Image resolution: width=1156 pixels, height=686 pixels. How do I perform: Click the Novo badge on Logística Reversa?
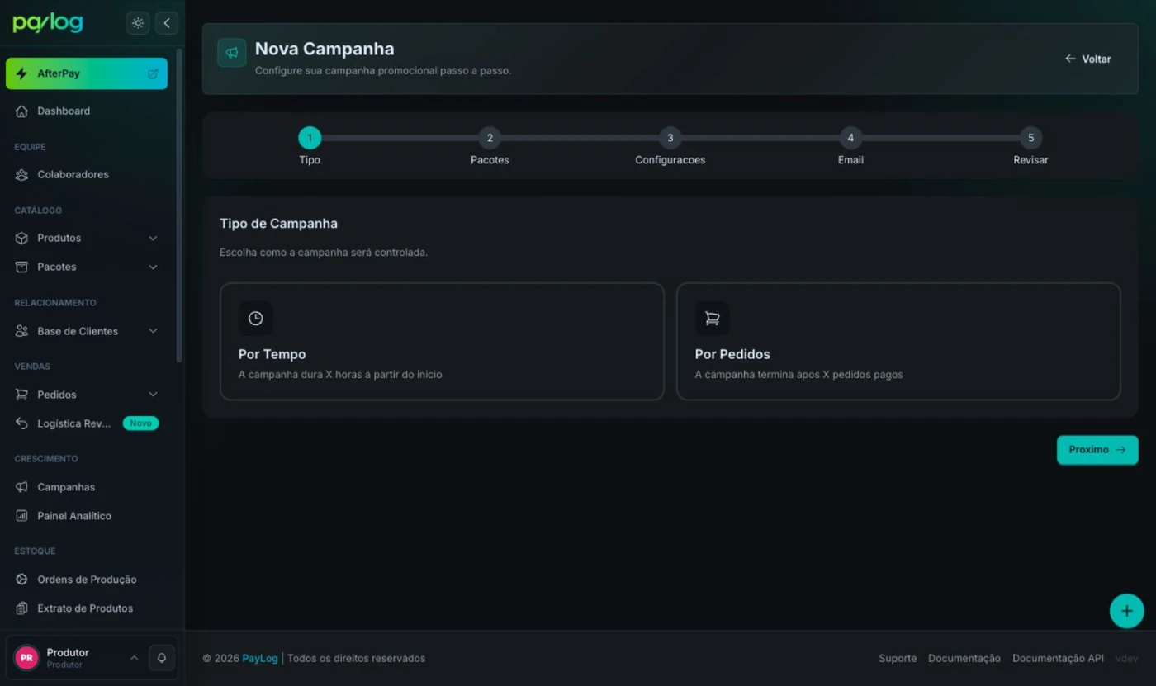[x=140, y=423]
